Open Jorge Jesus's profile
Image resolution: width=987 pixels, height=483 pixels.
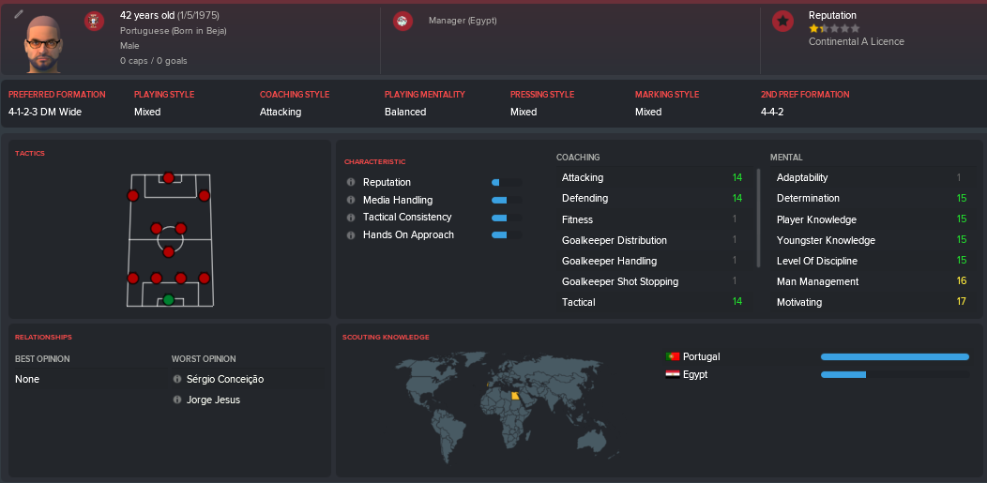pos(213,400)
